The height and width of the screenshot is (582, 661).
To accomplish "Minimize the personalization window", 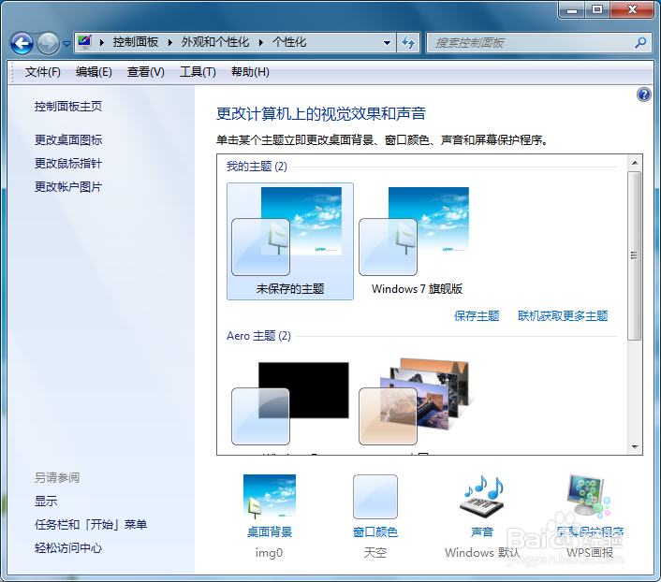I will point(572,9).
